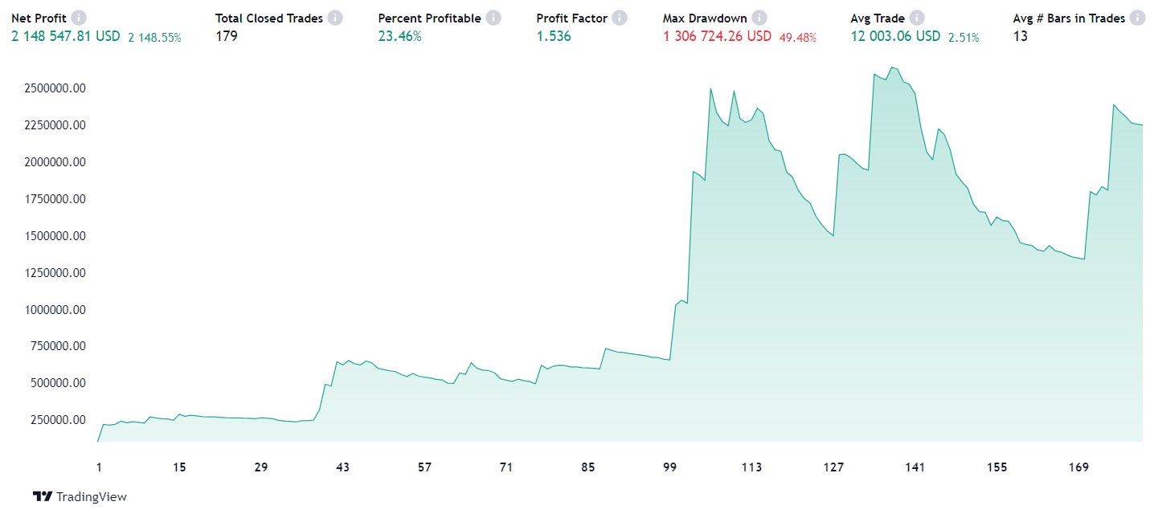Click the 2500000.00 y-axis label

(x=56, y=88)
